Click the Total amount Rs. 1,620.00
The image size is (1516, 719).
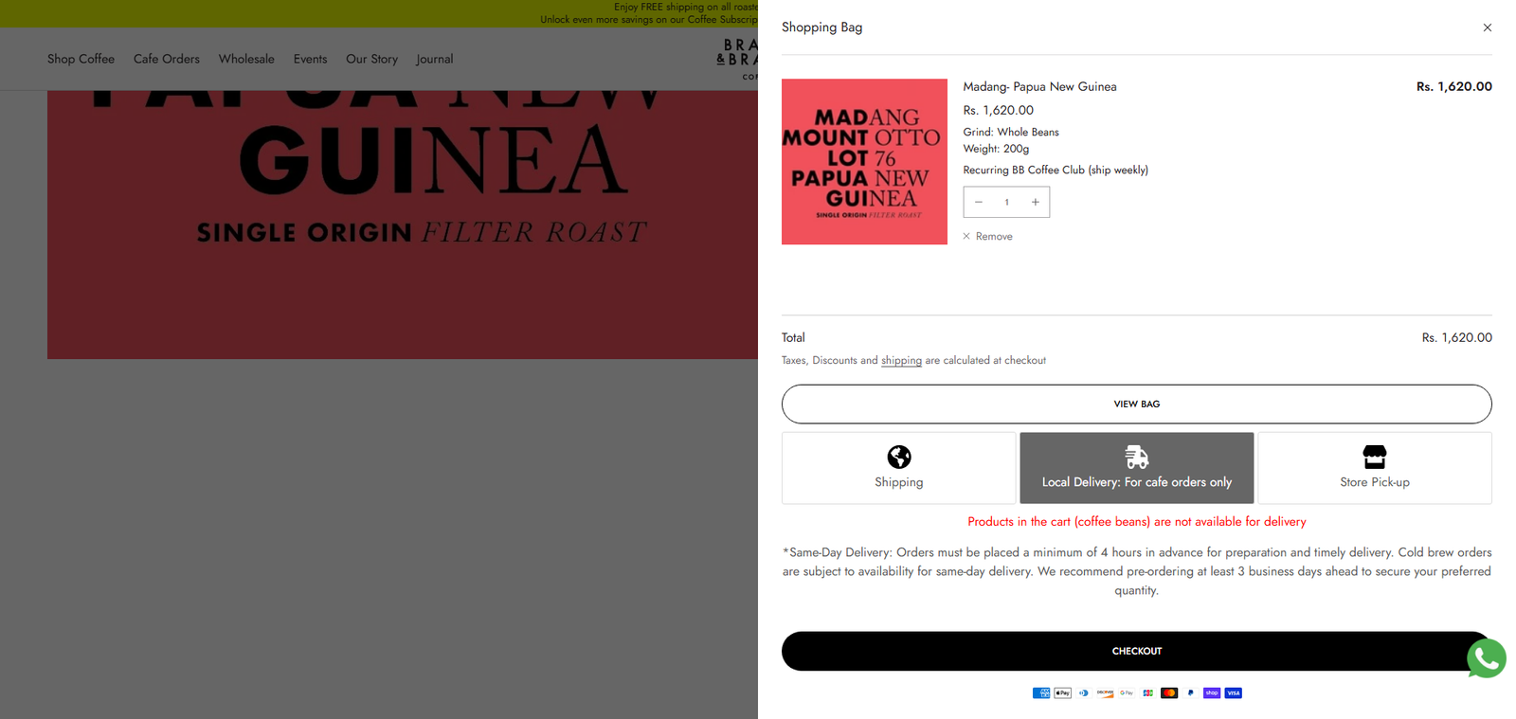coord(1456,337)
